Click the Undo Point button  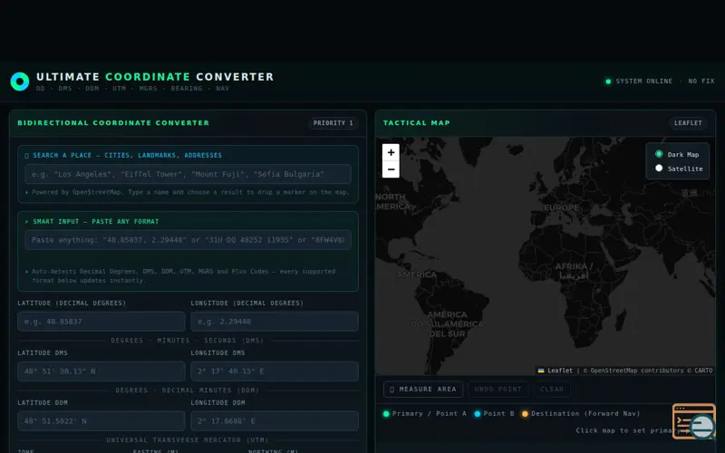[498, 390]
